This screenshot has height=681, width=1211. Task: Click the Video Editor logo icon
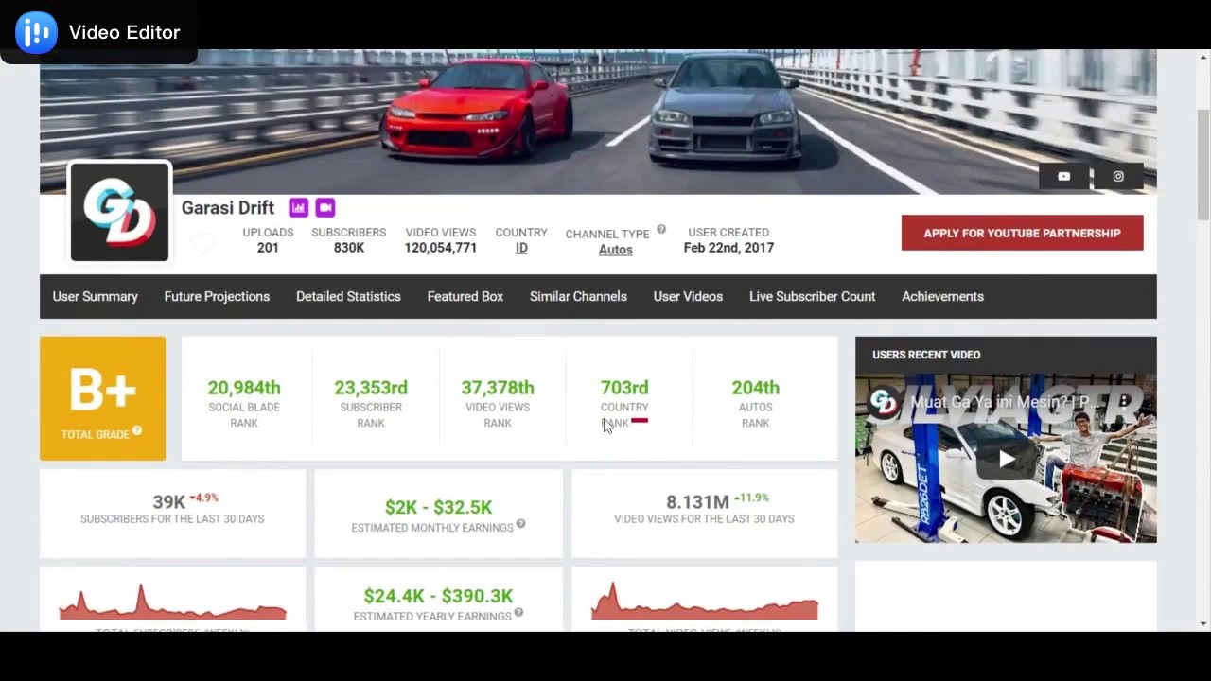tap(36, 32)
